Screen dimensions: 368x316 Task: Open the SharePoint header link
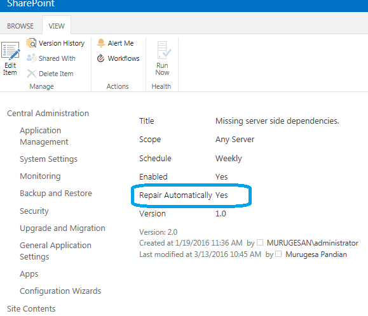[31, 3]
